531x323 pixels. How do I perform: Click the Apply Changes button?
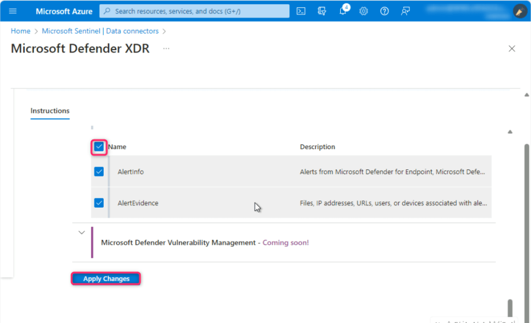(106, 278)
